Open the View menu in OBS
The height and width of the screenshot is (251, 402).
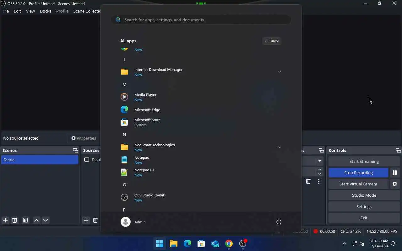point(30,11)
